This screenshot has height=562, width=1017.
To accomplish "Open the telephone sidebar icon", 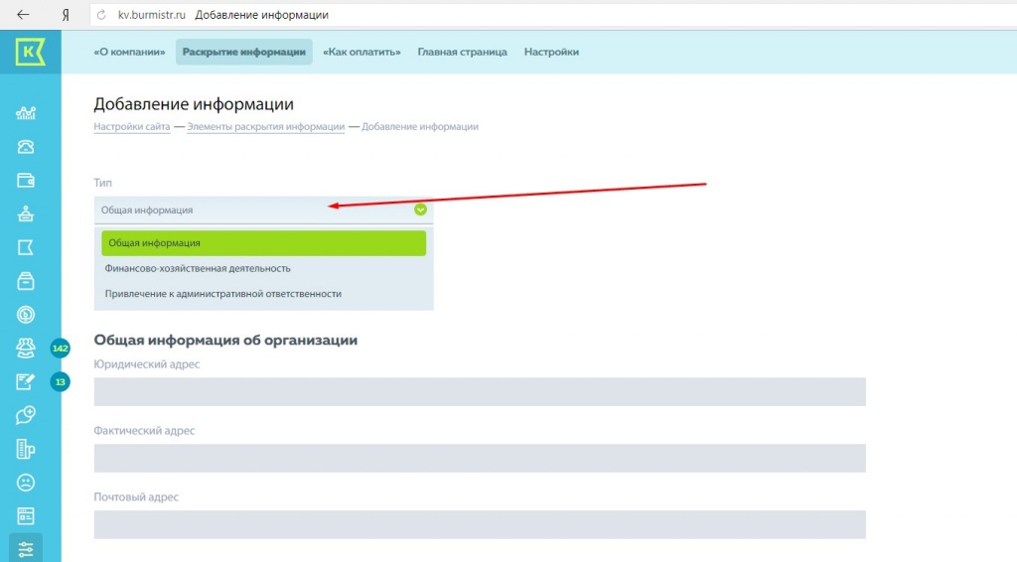I will pos(26,147).
